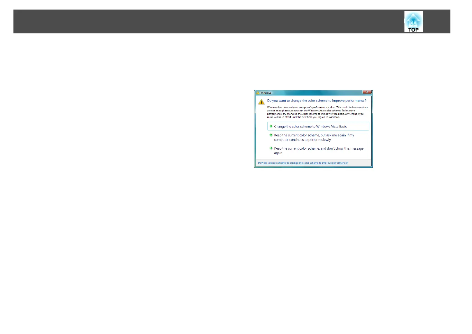472x334 pixels.
Task: Click the yellow warning triangle icon in dialog
Action: tap(261, 102)
